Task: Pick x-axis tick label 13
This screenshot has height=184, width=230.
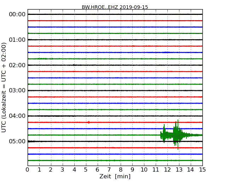Action: tap(179, 170)
